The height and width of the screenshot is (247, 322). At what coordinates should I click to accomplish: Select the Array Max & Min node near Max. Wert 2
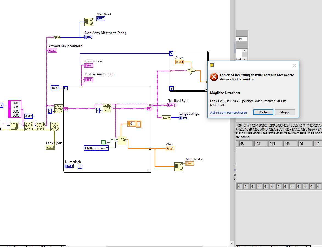pos(179,167)
